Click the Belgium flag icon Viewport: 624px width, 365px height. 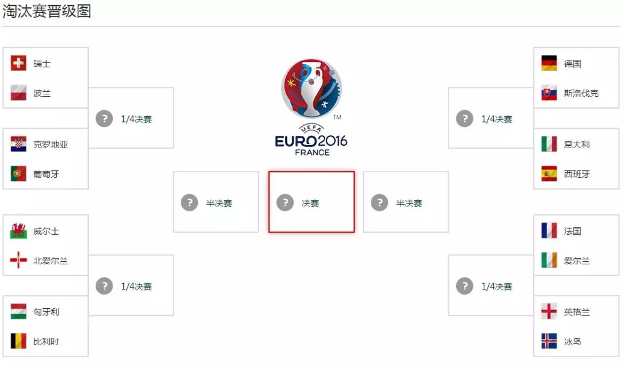[x=18, y=341]
